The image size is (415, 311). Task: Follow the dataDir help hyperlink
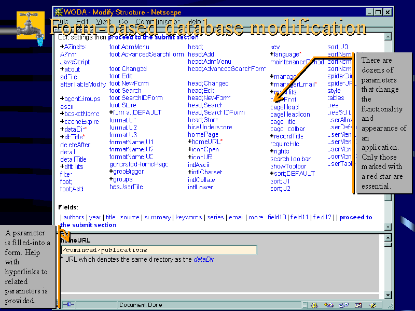203,259
